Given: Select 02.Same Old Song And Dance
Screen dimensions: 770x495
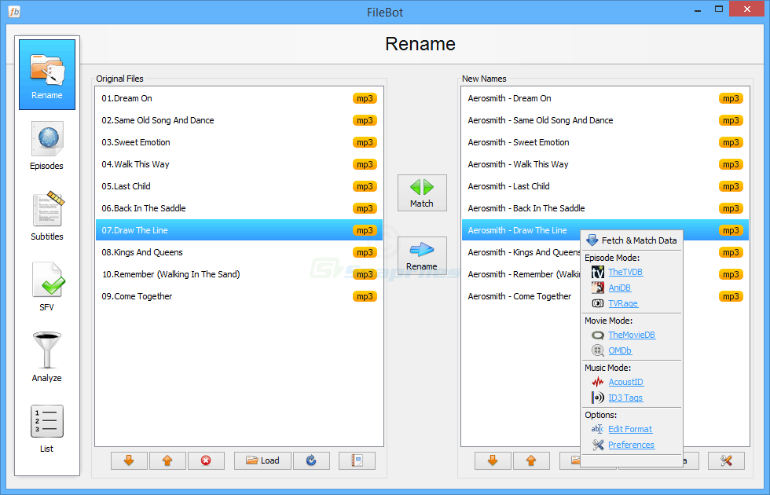Looking at the screenshot, I should click(239, 120).
